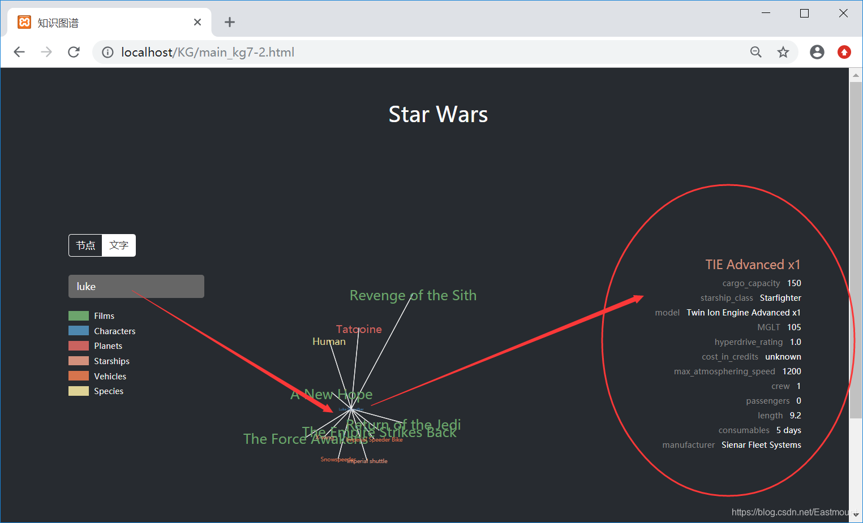Switch to 文字 display mode
Image resolution: width=863 pixels, height=523 pixels.
coord(119,245)
